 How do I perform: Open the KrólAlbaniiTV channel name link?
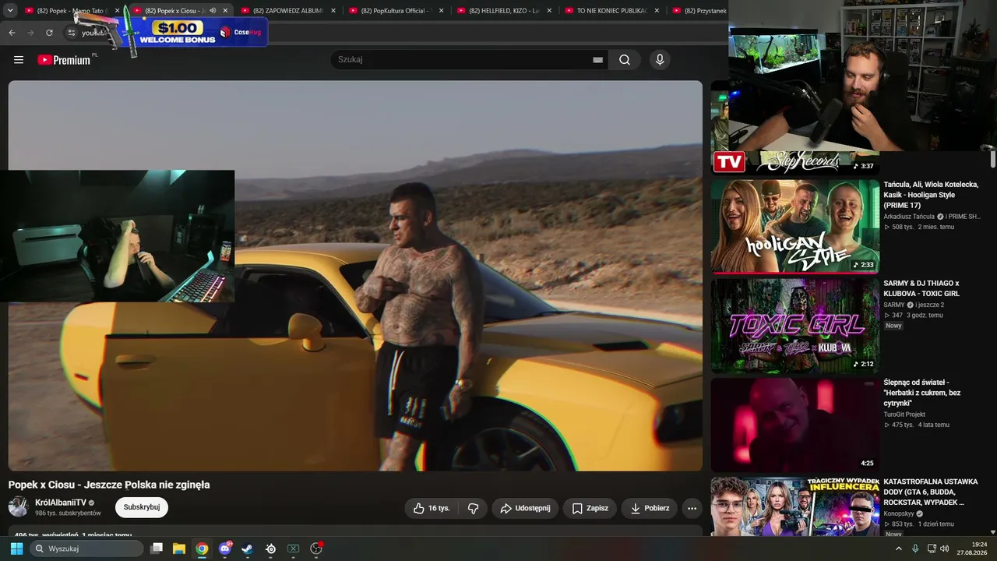tap(61, 503)
